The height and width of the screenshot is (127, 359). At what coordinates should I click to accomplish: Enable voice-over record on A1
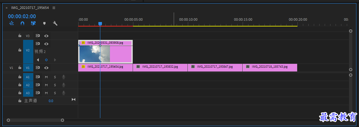[63, 77]
